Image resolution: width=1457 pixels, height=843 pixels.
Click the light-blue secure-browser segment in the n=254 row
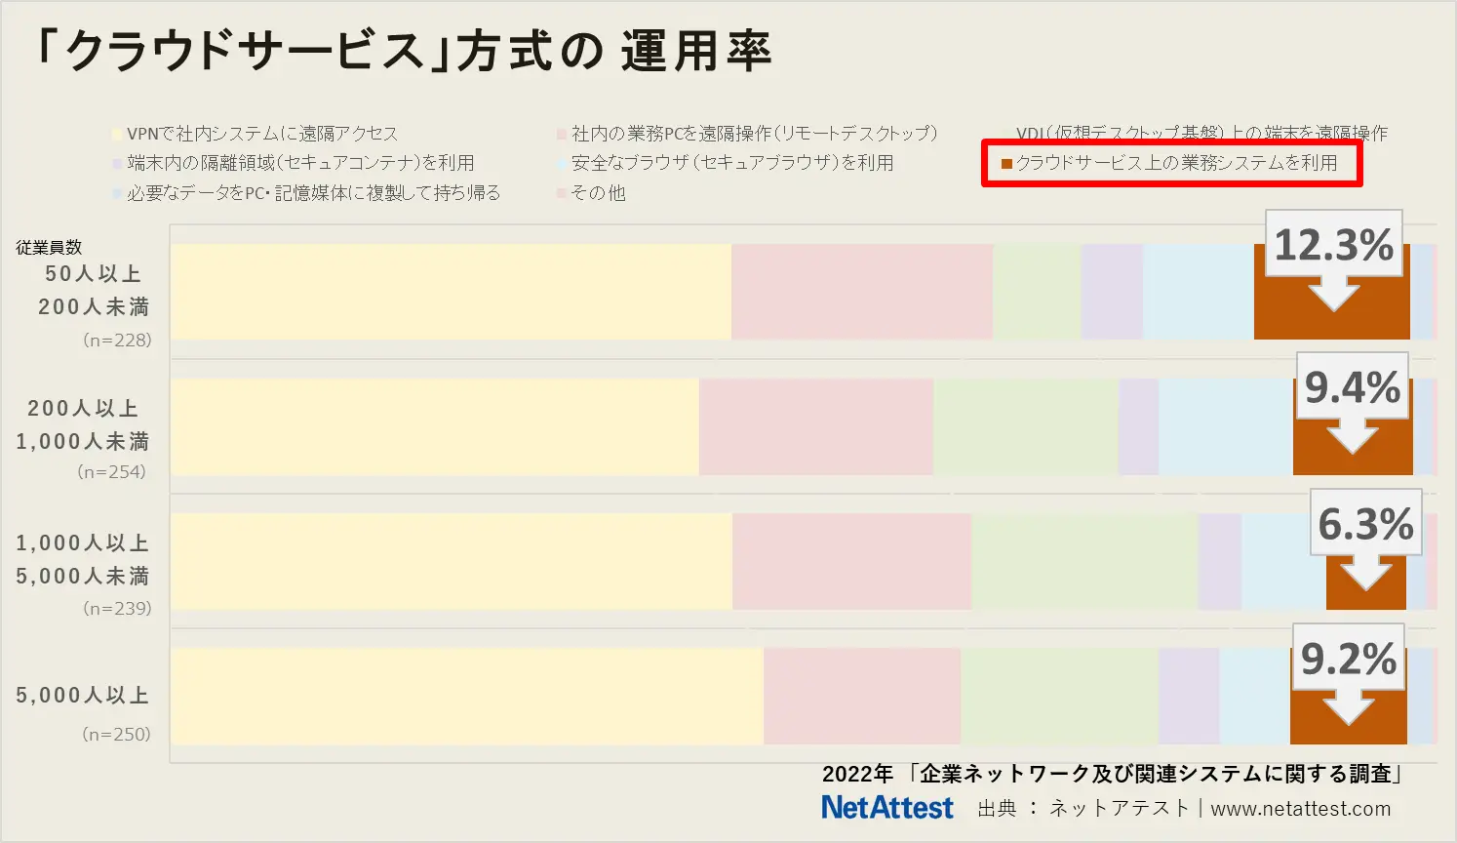tap(1226, 427)
